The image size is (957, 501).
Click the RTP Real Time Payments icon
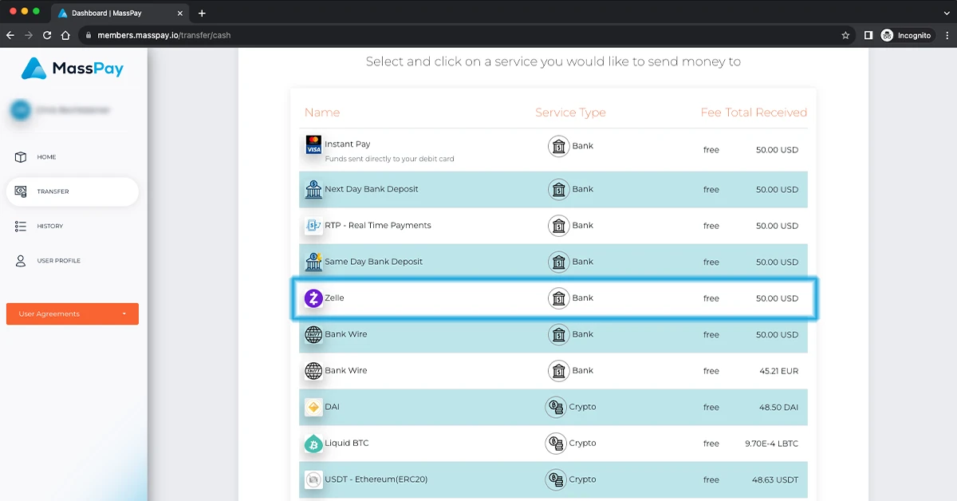coord(313,226)
